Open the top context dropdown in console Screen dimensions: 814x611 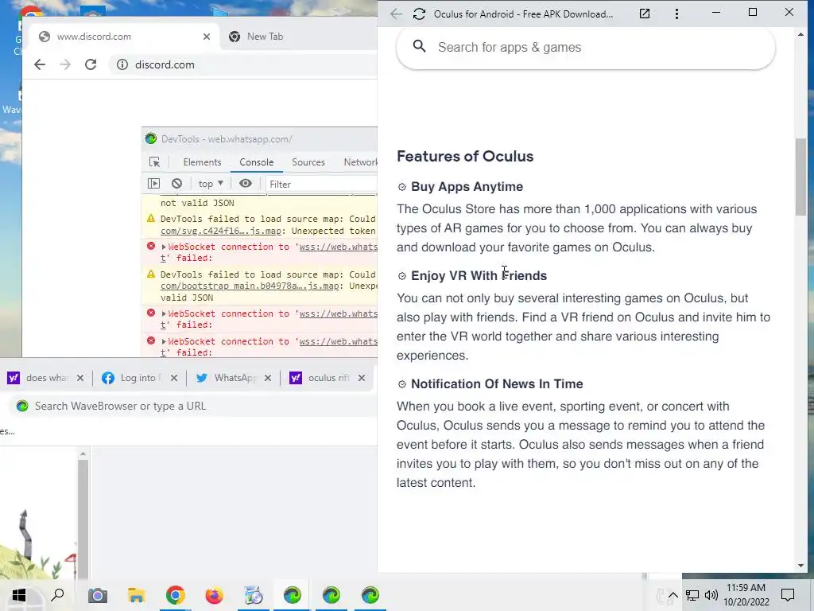pos(210,184)
